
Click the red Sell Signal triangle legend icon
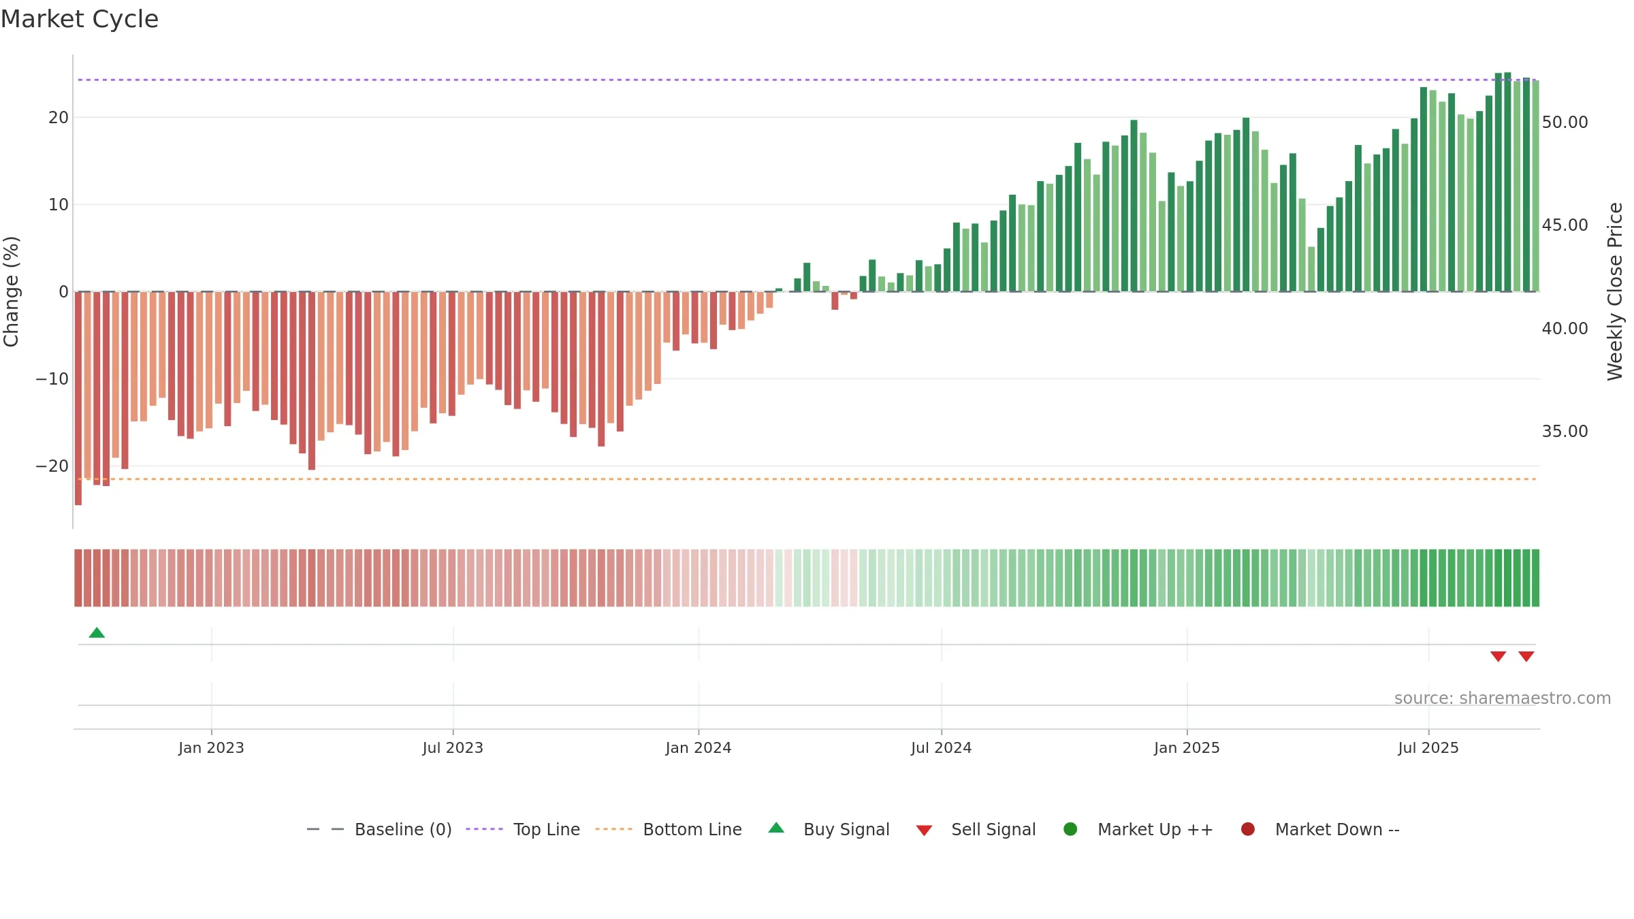pyautogui.click(x=924, y=831)
